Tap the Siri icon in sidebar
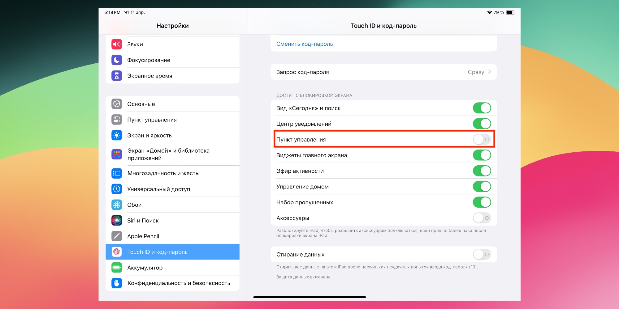The width and height of the screenshot is (619, 309). (117, 220)
